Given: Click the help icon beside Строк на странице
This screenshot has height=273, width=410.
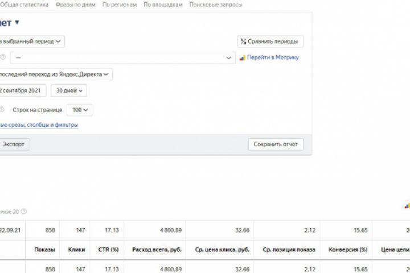Looking at the screenshot, I should [2, 110].
